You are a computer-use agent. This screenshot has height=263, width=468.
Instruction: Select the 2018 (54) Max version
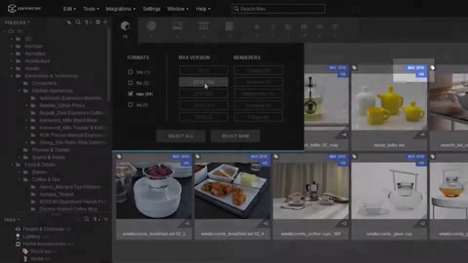[203, 82]
